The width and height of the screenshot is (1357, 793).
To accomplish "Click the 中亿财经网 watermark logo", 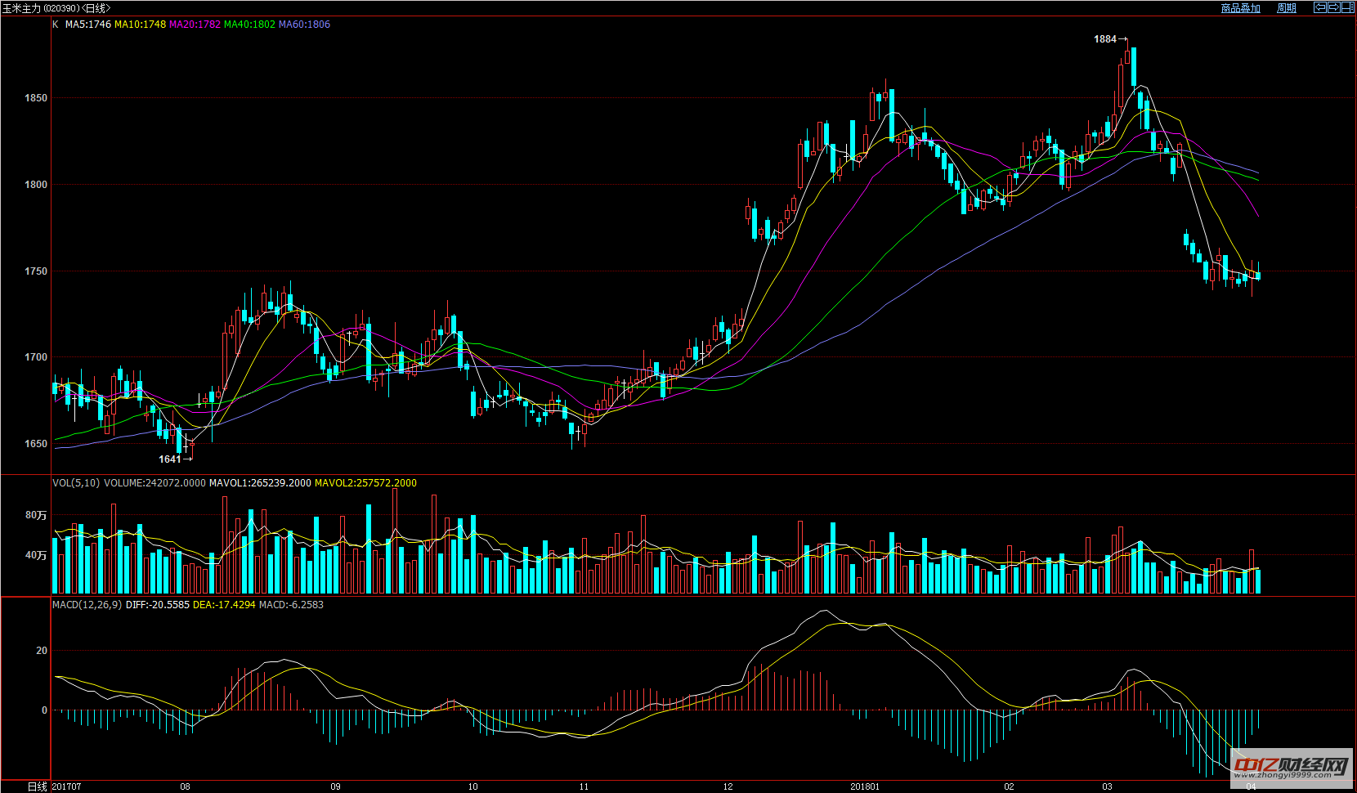I will tap(1290, 768).
